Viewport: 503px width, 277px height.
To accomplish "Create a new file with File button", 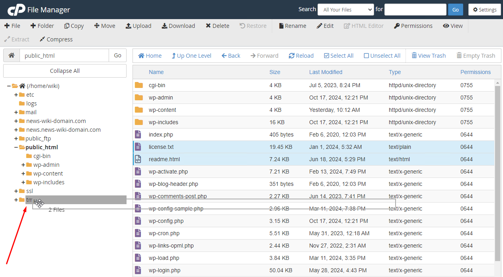I will [x=12, y=26].
